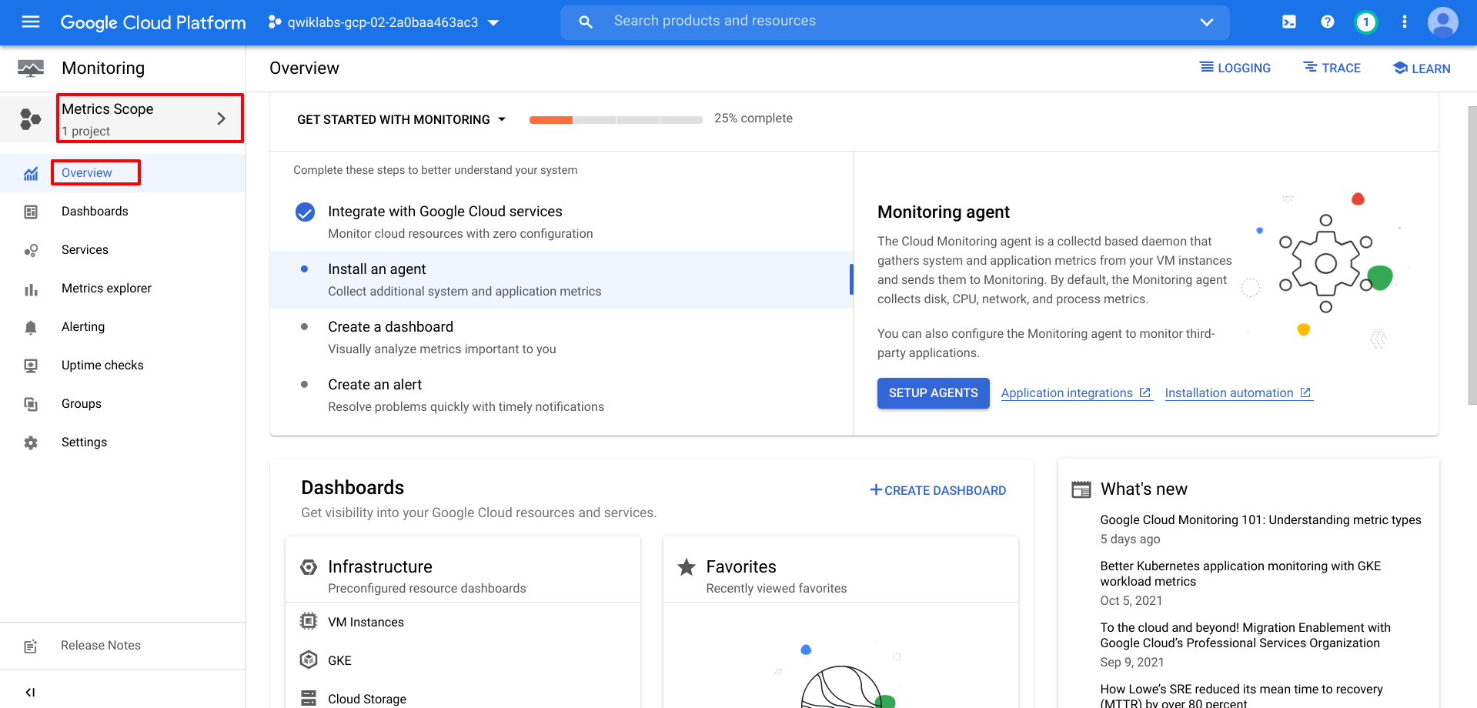Open Metrics explorer page
The width and height of the screenshot is (1477, 708).
tap(106, 289)
